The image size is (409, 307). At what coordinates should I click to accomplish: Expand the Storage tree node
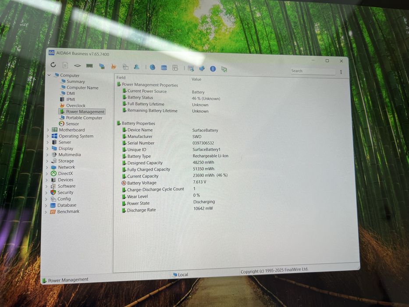pyautogui.click(x=47, y=161)
